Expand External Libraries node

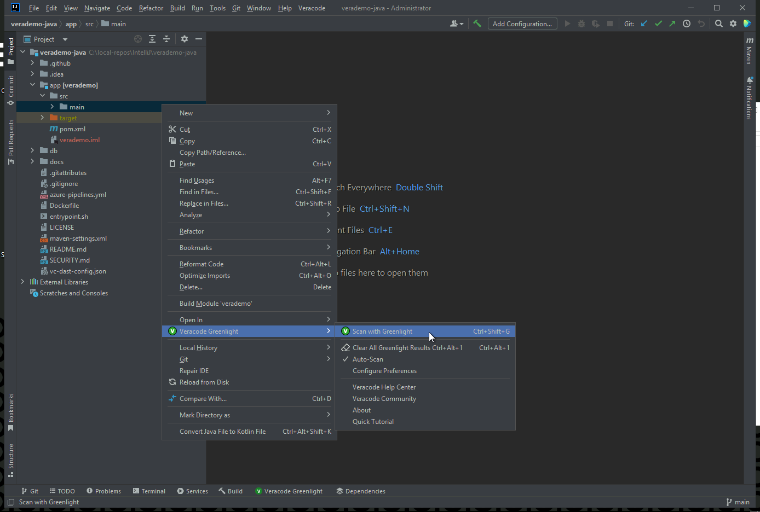point(22,282)
